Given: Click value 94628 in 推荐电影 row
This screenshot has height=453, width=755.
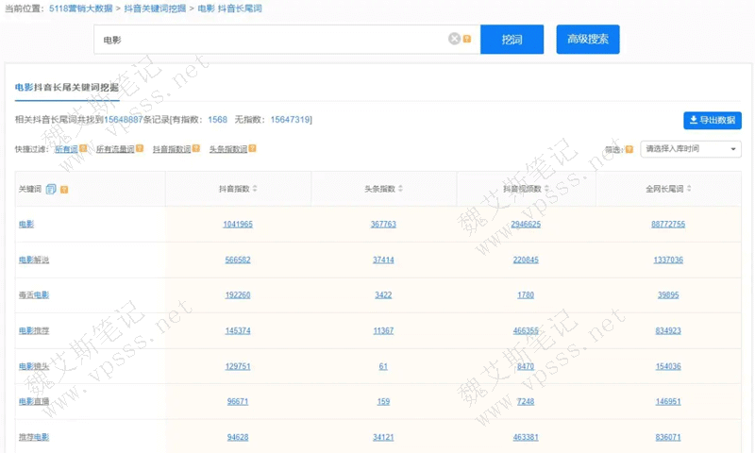Looking at the screenshot, I should pos(238,437).
